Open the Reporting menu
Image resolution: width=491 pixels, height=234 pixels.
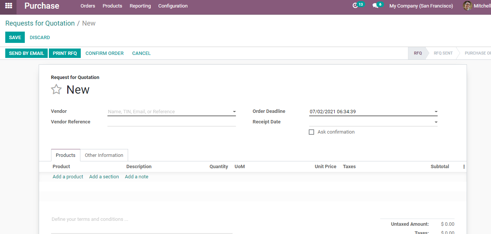click(140, 6)
